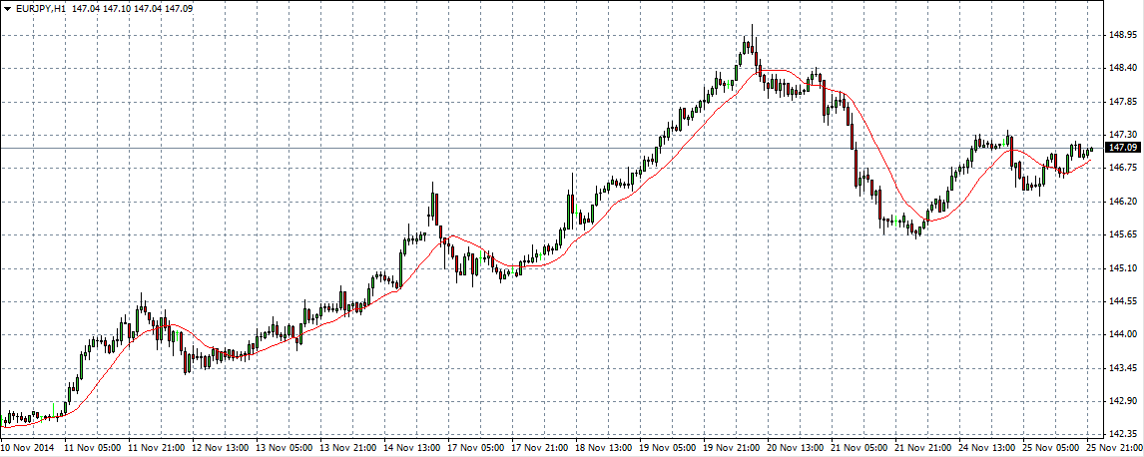Select the 148.40 level on price axis

click(1123, 68)
